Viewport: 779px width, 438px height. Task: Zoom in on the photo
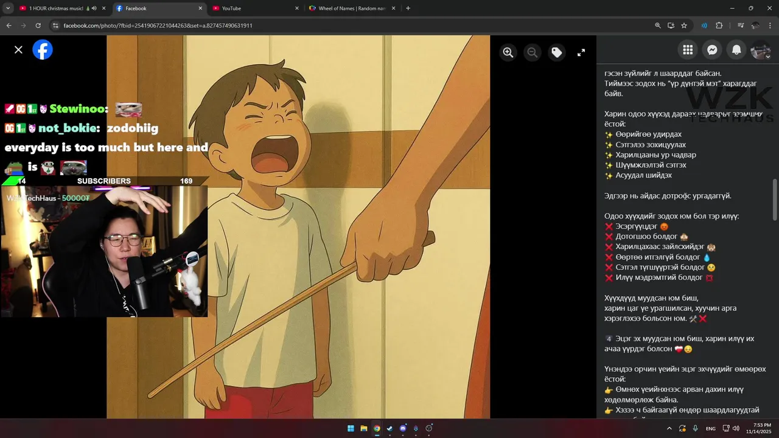pos(508,52)
